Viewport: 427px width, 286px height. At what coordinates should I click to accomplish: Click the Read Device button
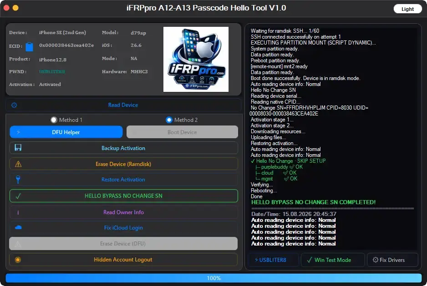[x=123, y=105]
